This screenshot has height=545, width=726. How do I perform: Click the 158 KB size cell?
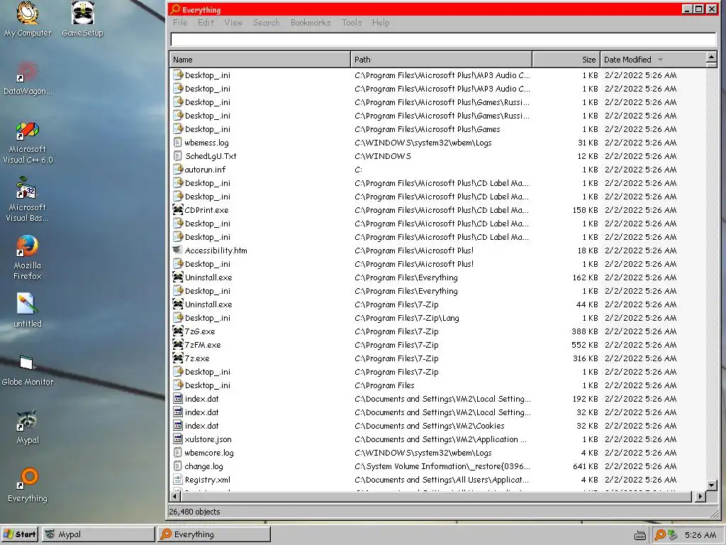[585, 210]
